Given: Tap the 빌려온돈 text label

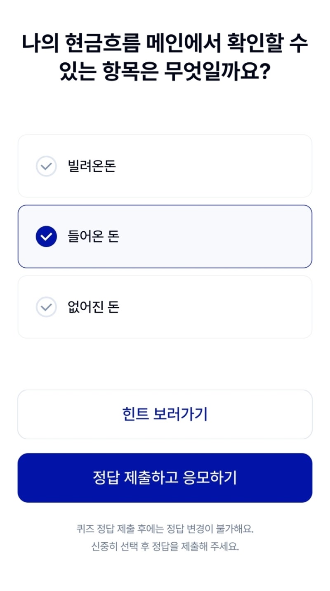Looking at the screenshot, I should click(x=92, y=166).
